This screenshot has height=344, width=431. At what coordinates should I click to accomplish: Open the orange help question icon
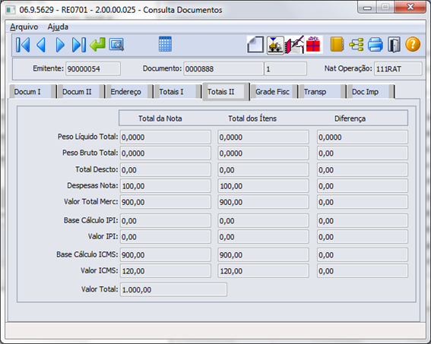413,45
